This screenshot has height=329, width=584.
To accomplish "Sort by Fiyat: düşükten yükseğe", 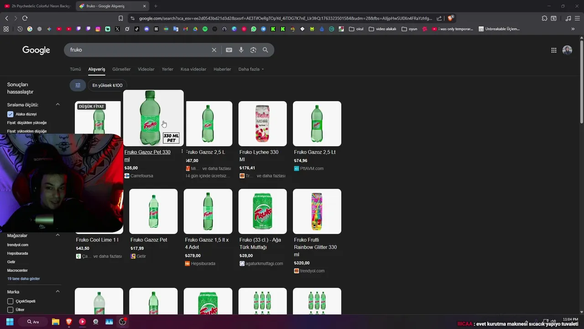I will (27, 123).
